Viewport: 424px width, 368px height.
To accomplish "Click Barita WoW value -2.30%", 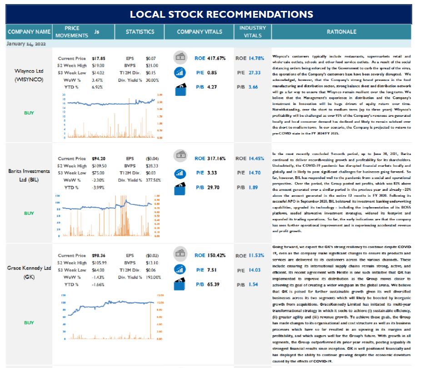I will [98, 180].
